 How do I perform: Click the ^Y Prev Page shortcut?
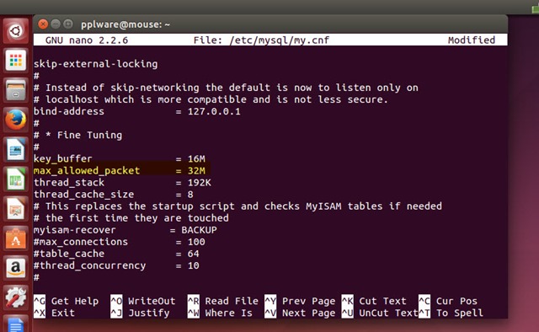300,301
